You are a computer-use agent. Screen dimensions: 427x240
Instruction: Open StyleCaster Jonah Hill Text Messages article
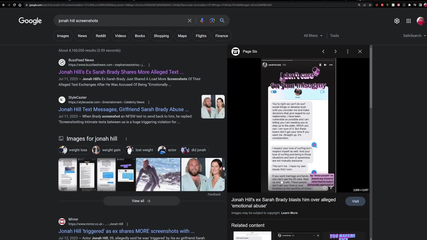124,109
